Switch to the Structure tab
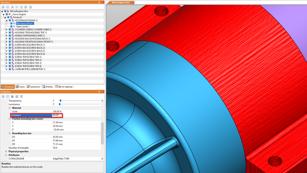The height and width of the screenshot is (173, 307). coord(7,87)
